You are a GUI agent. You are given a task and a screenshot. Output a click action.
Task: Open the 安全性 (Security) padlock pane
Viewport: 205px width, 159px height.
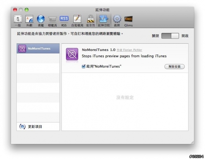tap(91, 21)
